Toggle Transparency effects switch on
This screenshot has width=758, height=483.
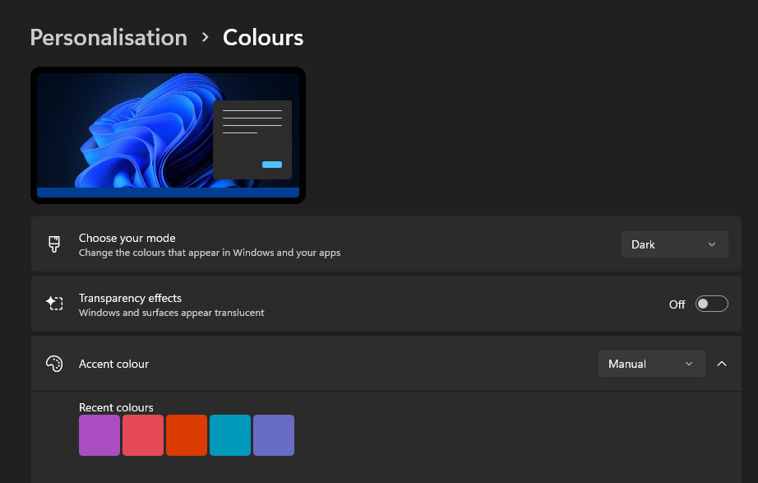(x=712, y=304)
